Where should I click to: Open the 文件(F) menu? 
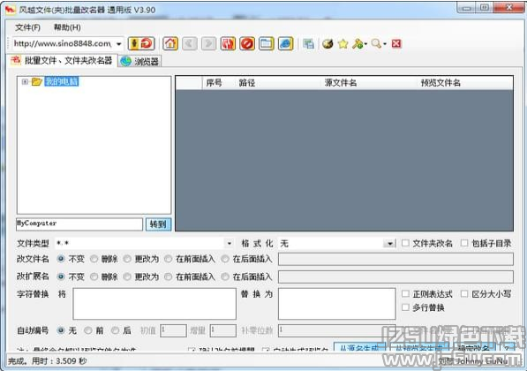click(x=28, y=27)
